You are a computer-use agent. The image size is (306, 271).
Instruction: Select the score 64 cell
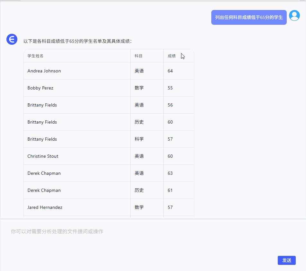[x=170, y=71]
